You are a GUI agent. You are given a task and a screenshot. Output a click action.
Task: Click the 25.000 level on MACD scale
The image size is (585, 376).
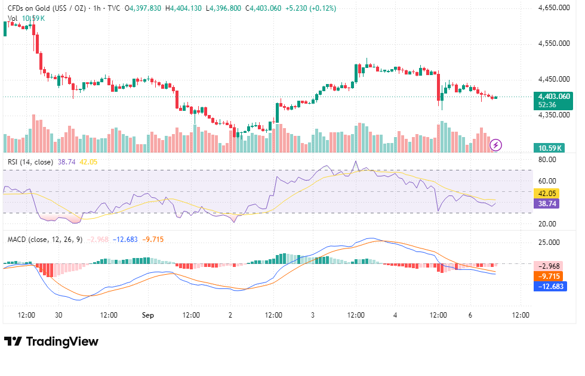pos(549,243)
